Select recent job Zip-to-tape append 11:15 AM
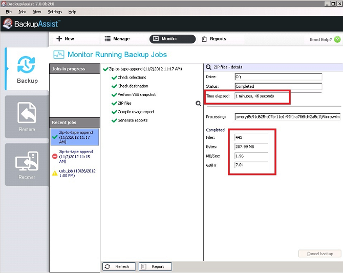Image resolution: width=343 pixels, height=273 pixels. tap(75, 156)
